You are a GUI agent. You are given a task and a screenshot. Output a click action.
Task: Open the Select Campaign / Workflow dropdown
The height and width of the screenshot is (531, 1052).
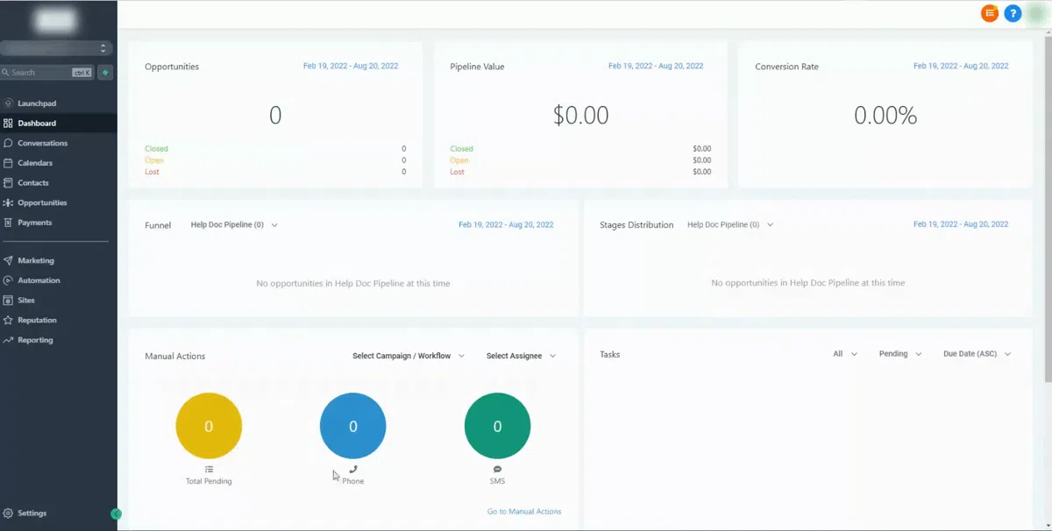click(x=409, y=356)
